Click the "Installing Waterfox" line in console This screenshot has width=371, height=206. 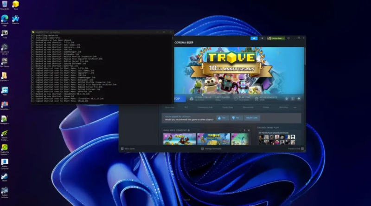pos(47,36)
